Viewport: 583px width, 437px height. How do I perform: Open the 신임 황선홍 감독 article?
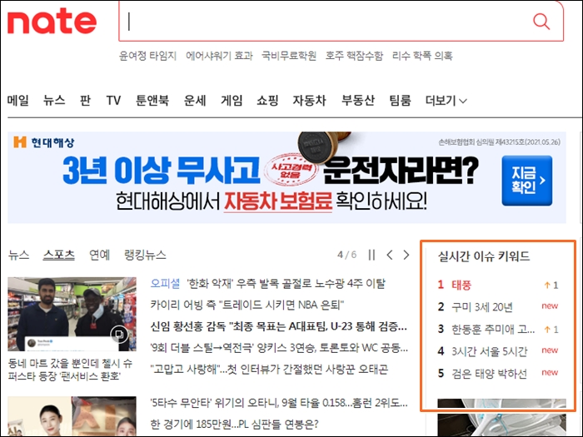(x=279, y=326)
